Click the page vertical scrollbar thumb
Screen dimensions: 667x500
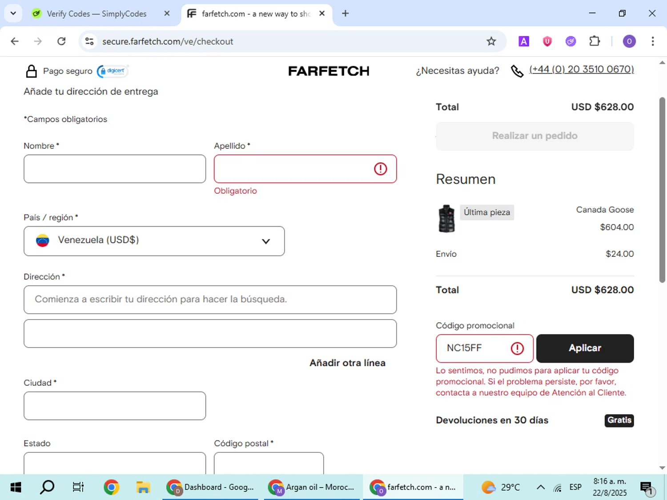662,190
